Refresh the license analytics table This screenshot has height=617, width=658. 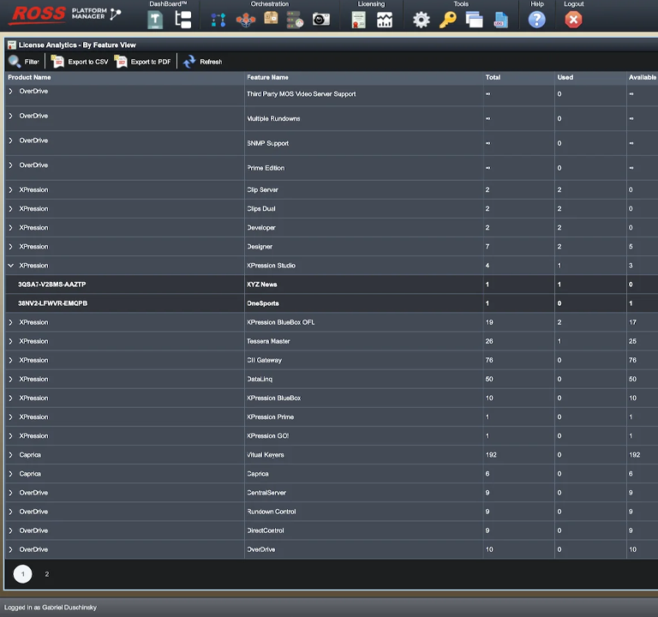point(203,62)
